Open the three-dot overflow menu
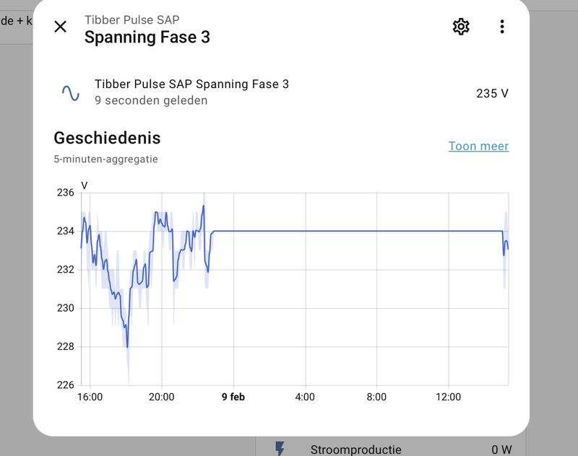578x456 pixels. click(503, 26)
